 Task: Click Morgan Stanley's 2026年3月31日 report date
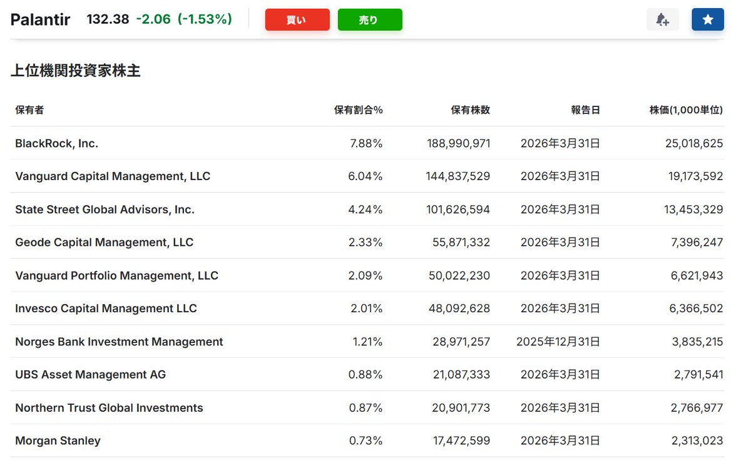click(x=560, y=441)
